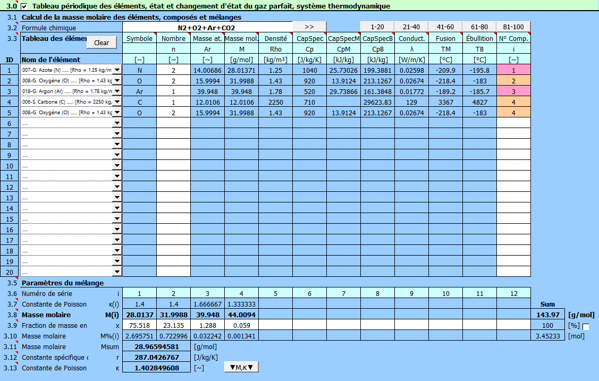Click the N2+O2+Ar+CO2 chemical formula field
599x381 pixels.
207,28
